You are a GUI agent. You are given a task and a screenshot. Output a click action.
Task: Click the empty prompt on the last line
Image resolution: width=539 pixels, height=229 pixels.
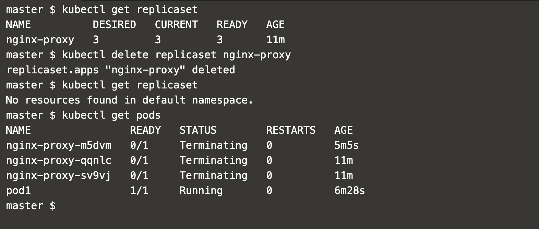pyautogui.click(x=31, y=206)
